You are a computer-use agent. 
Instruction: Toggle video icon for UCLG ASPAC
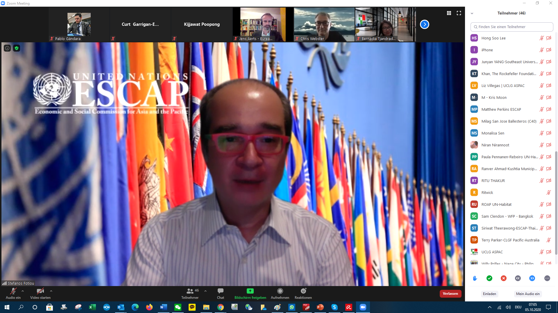click(549, 252)
